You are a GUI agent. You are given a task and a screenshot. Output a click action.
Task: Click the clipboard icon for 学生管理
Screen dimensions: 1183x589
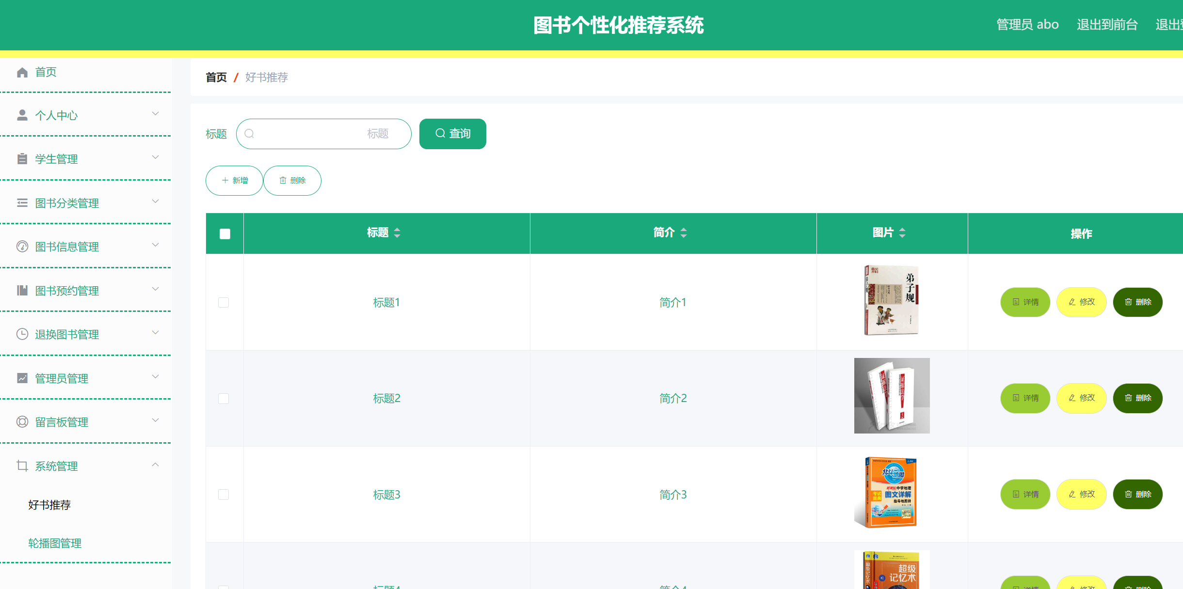pyautogui.click(x=22, y=159)
